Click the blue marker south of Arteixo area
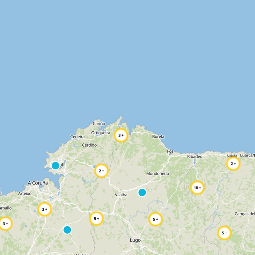 click(67, 230)
